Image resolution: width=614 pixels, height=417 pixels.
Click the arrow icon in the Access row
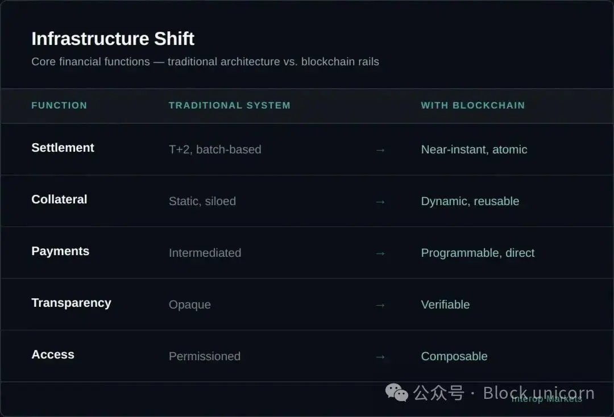pos(380,357)
